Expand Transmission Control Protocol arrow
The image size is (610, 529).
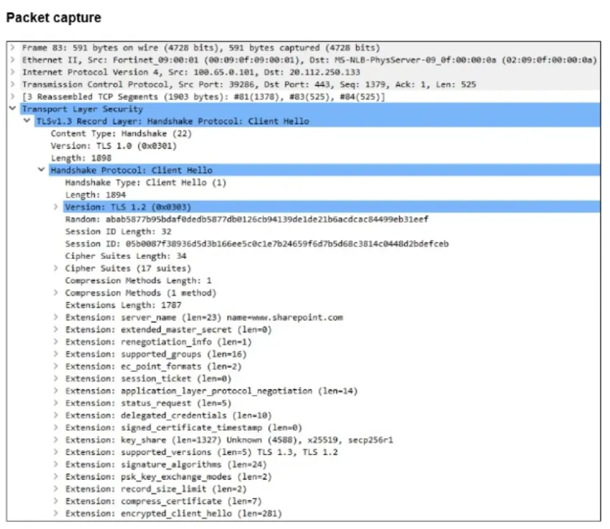tap(13, 84)
